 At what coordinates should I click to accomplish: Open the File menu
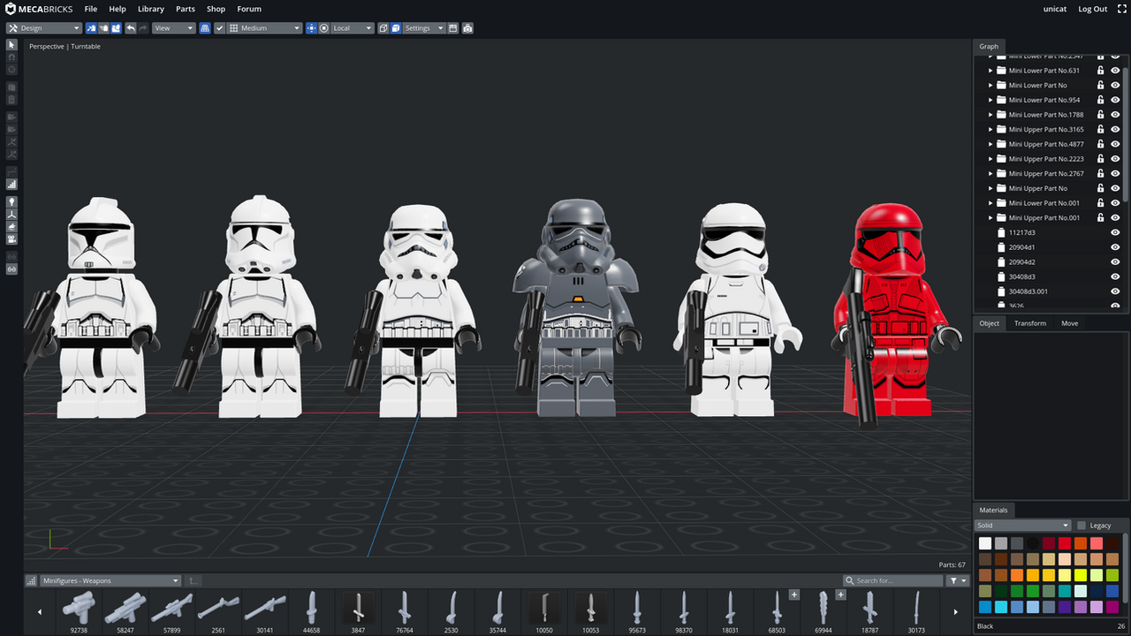tap(91, 9)
